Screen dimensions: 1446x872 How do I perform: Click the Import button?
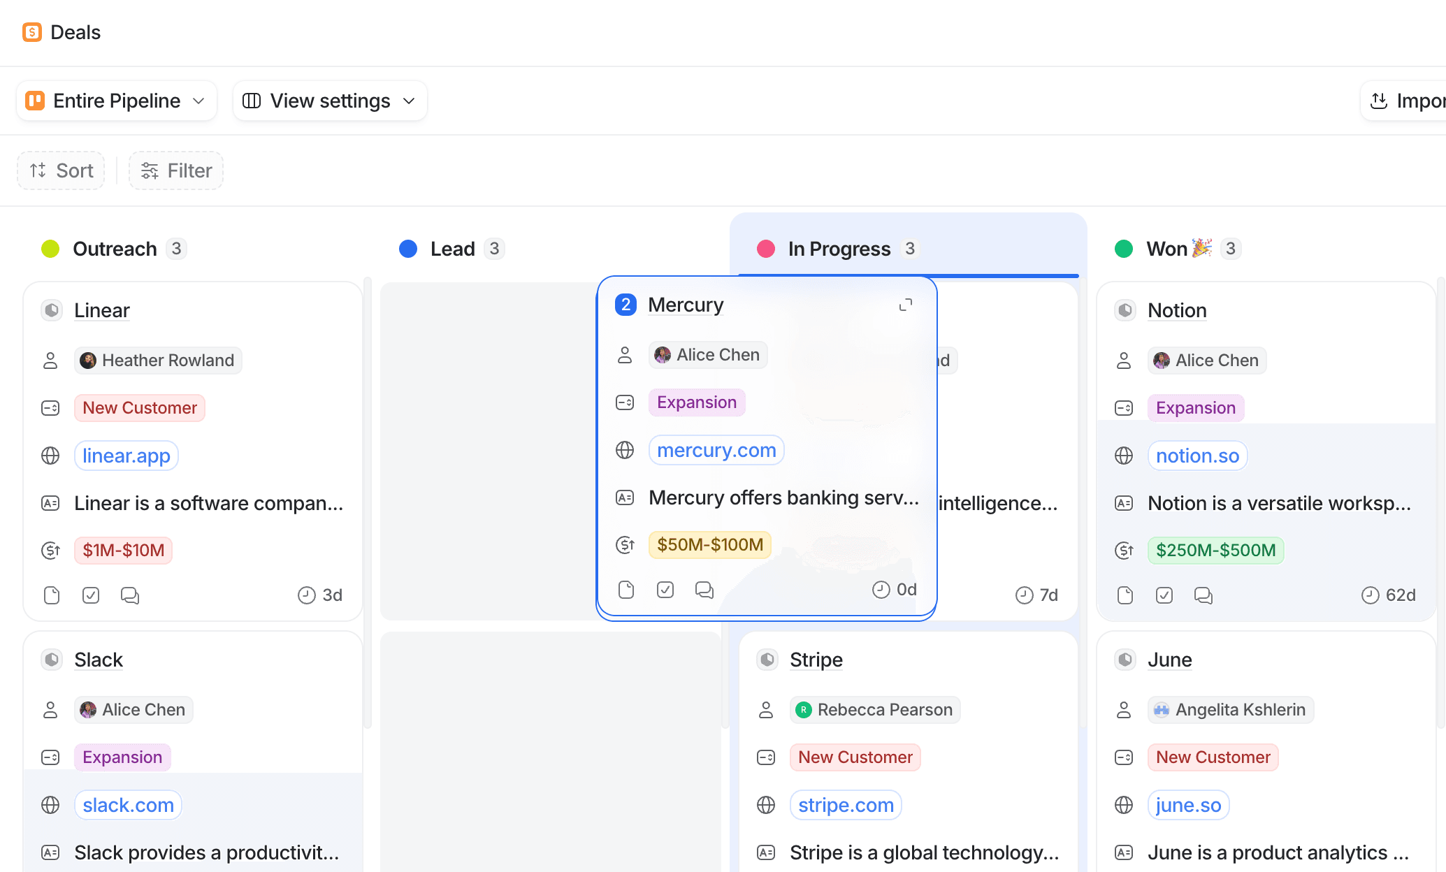pos(1403,101)
